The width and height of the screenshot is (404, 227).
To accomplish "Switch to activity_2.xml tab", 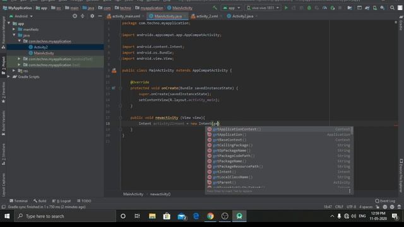I will pos(206,16).
